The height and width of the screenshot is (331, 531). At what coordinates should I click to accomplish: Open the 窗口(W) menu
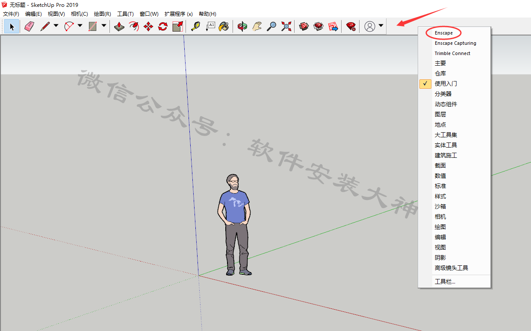(149, 14)
